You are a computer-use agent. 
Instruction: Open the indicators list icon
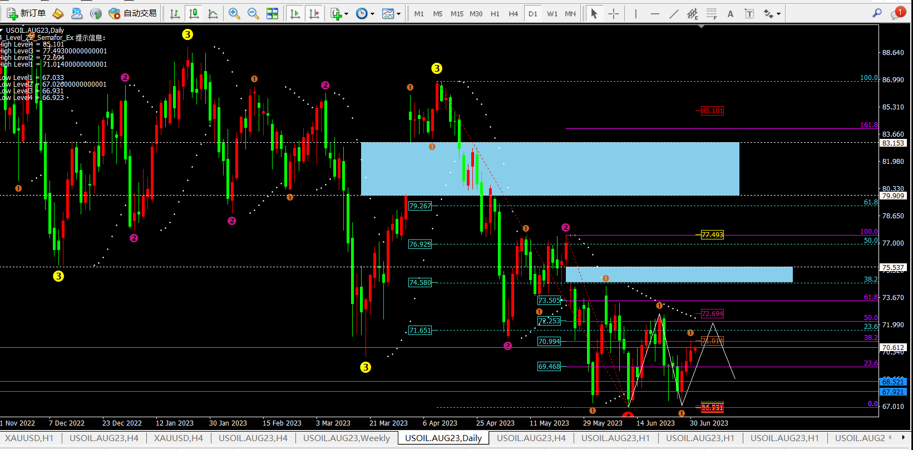(335, 13)
